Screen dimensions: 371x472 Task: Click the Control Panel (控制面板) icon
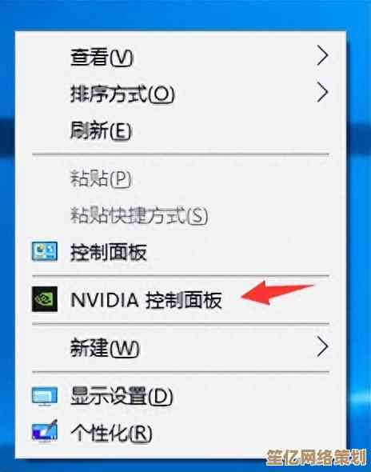45,251
